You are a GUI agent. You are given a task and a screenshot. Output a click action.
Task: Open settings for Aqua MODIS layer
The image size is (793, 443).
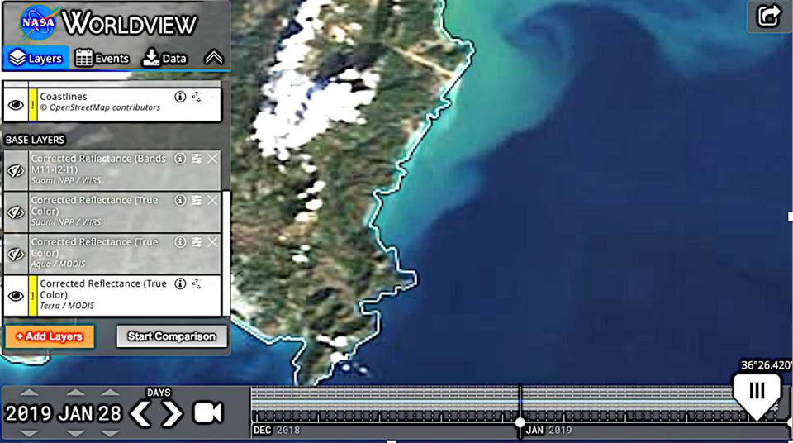coord(197,242)
